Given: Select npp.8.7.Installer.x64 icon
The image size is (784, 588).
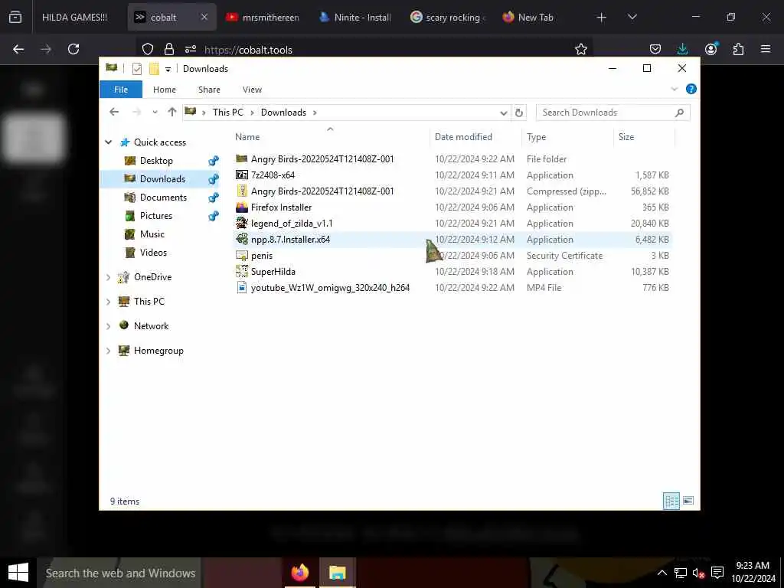Looking at the screenshot, I should point(242,239).
